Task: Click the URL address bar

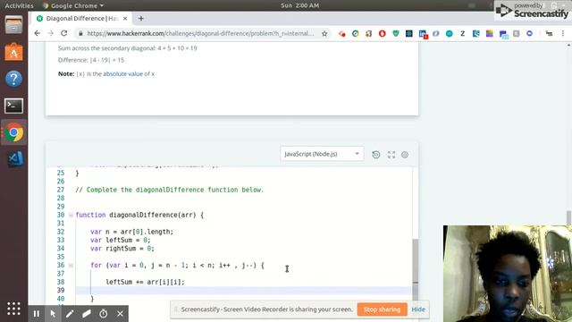Action: pos(200,33)
